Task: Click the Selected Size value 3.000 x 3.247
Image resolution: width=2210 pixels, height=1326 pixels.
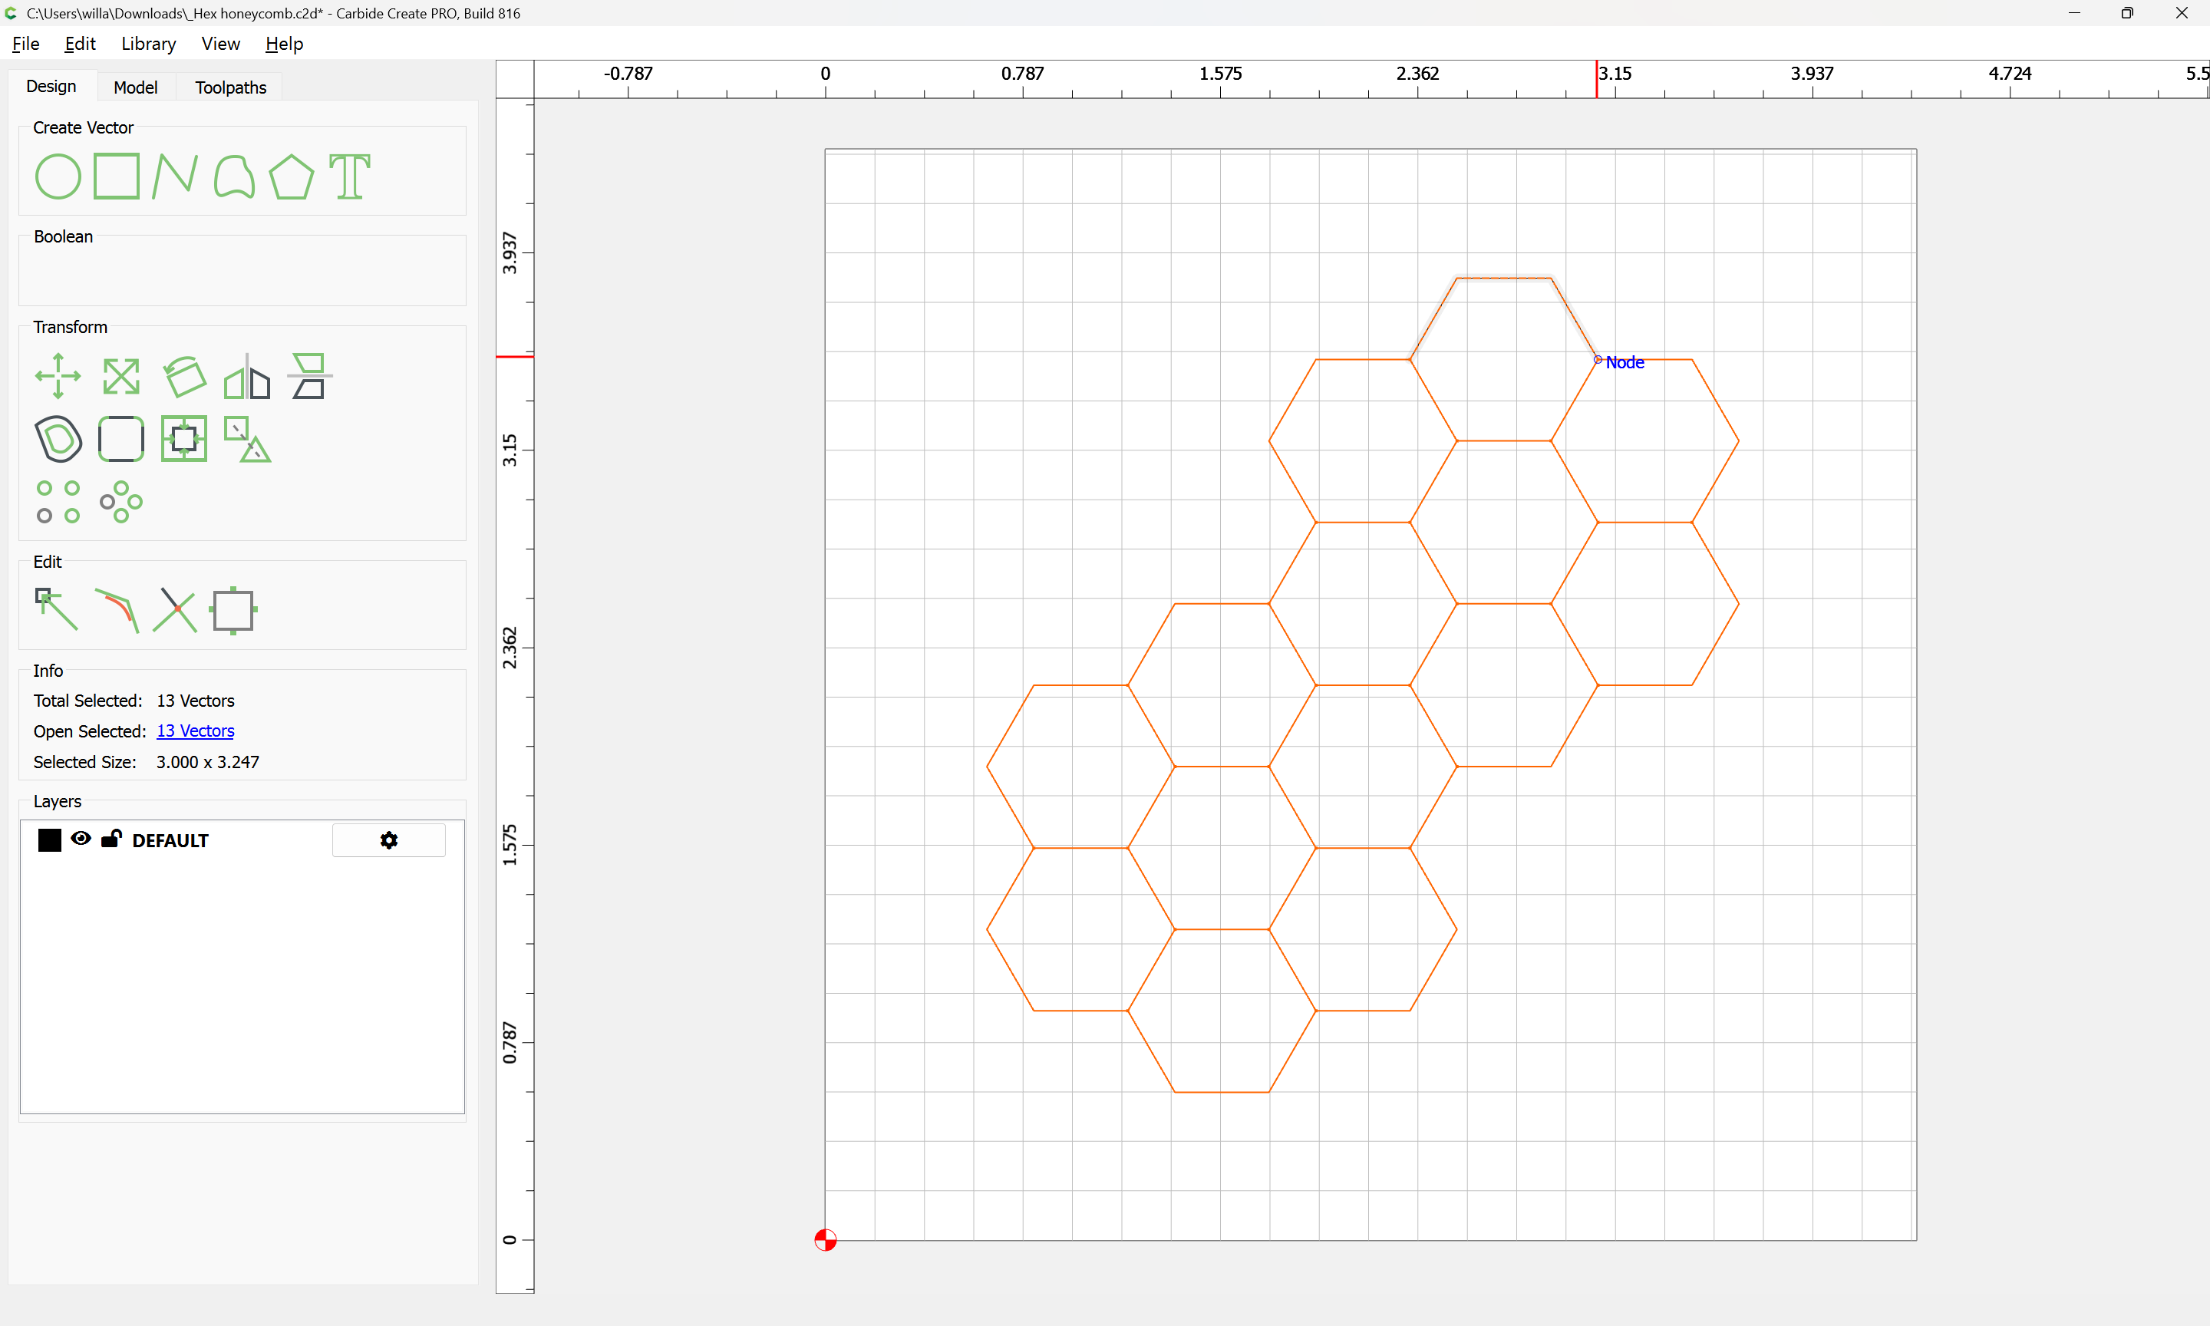Action: (207, 762)
